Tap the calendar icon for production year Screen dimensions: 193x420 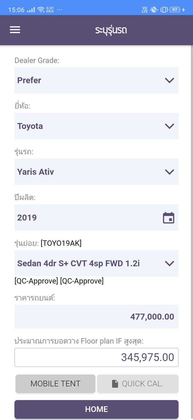[169, 218]
